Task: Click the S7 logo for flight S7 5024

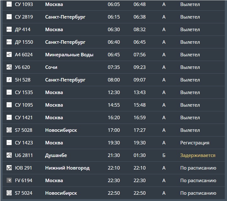Action: [x=9, y=193]
